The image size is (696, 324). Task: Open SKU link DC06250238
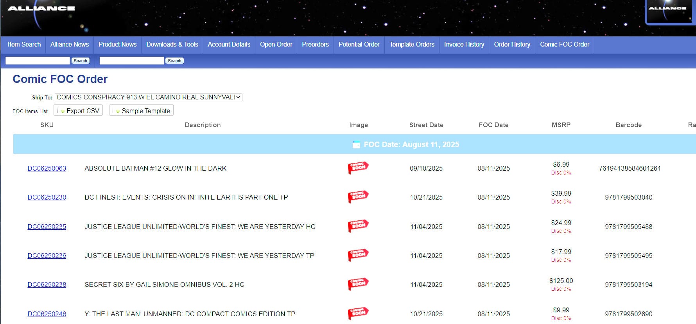(47, 284)
